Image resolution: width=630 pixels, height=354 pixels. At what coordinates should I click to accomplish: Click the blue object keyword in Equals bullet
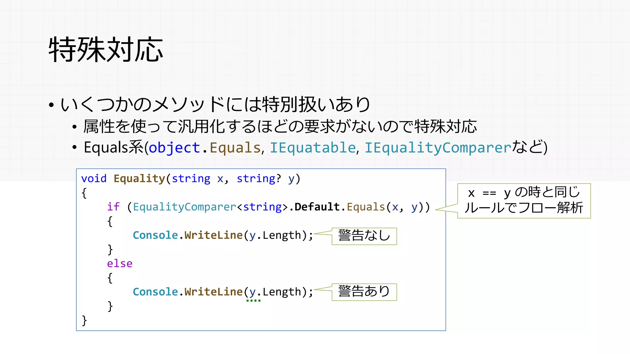point(174,148)
